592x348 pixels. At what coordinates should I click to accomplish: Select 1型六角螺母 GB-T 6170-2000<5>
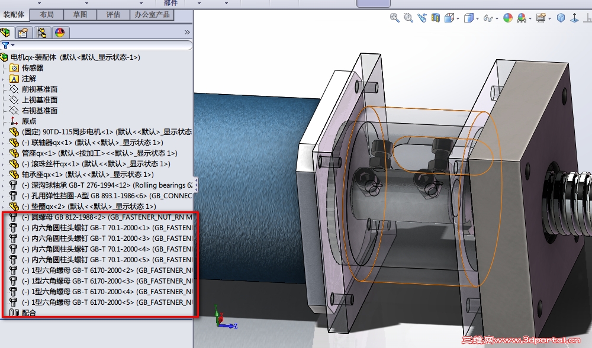point(107,302)
